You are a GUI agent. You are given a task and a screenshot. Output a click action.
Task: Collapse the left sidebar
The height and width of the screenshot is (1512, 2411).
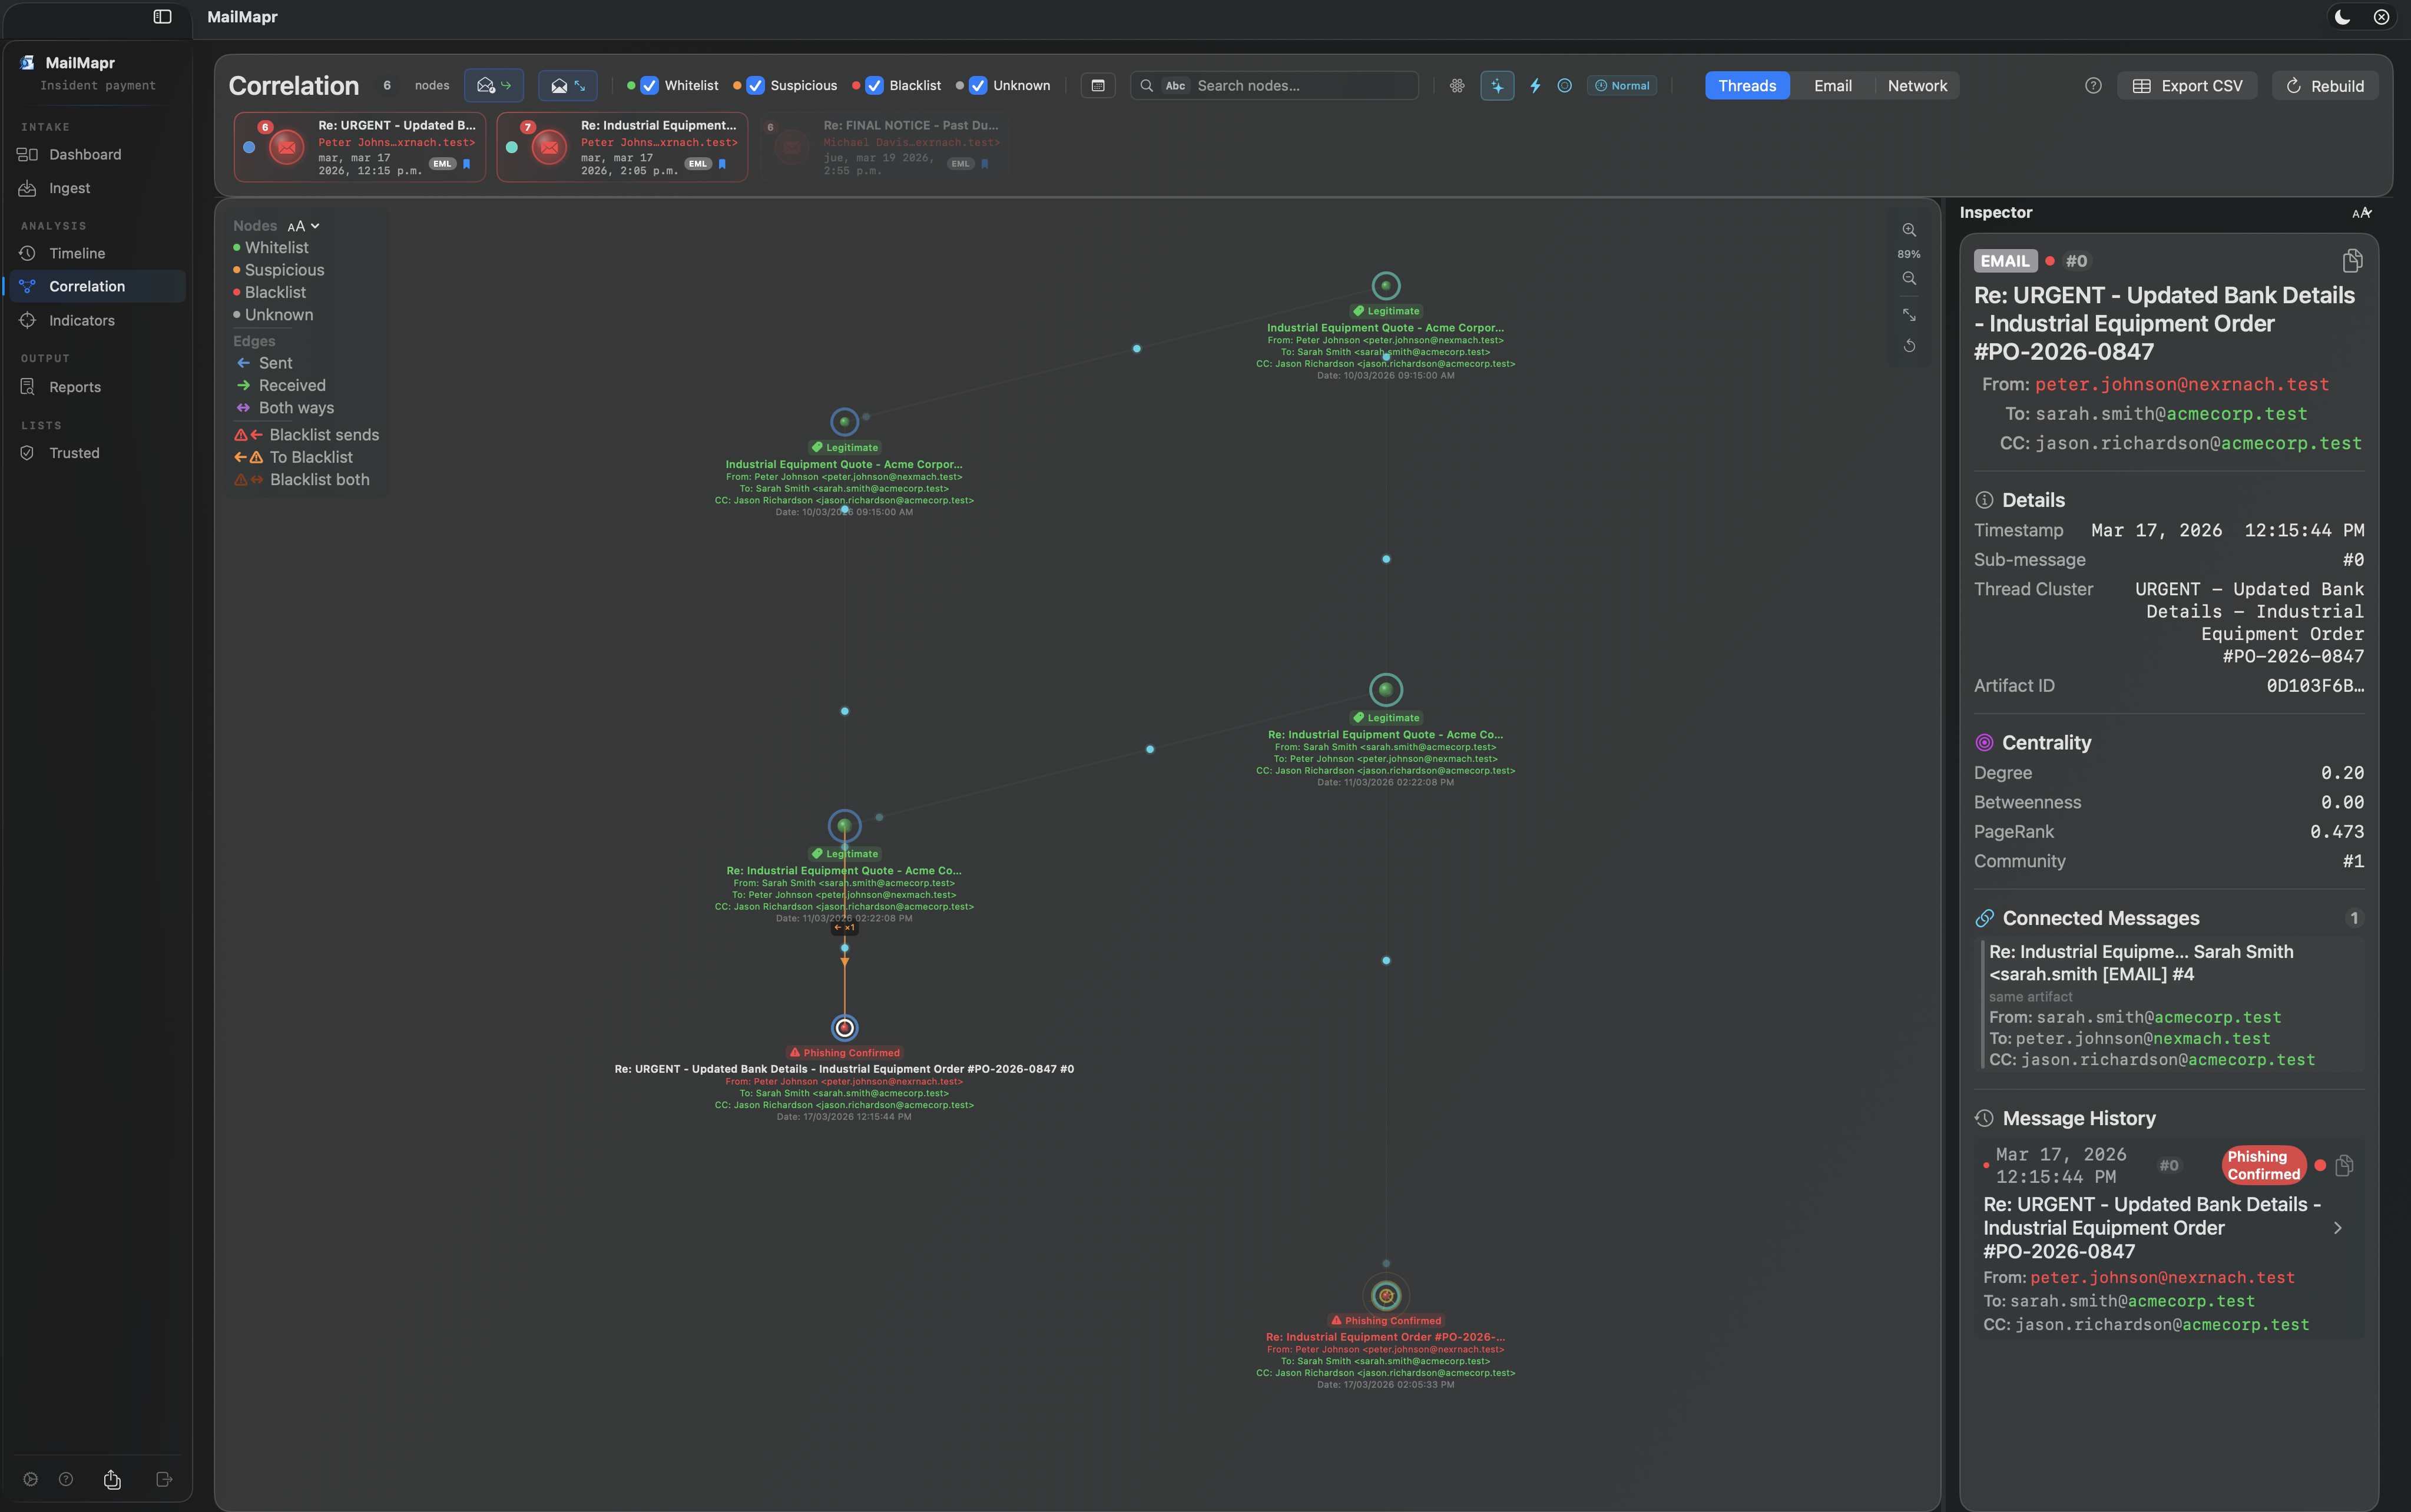[x=163, y=17]
